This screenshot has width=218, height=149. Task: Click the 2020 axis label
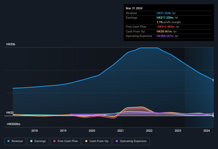92,131
